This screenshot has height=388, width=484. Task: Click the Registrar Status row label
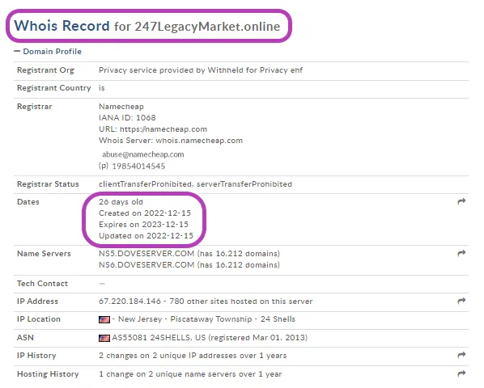pyautogui.click(x=48, y=184)
